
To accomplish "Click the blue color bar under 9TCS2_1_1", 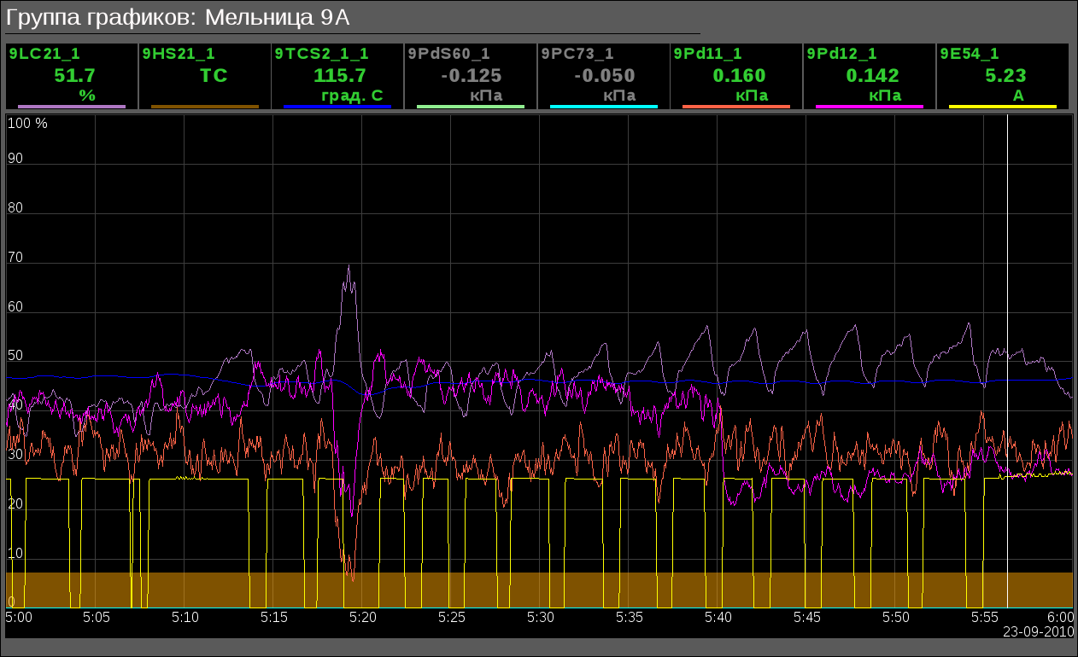I will coord(337,107).
